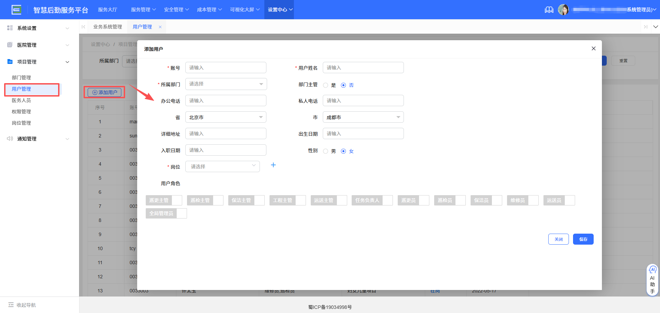Click the plus icon to add another 岗位
The image size is (660, 313).
(273, 165)
